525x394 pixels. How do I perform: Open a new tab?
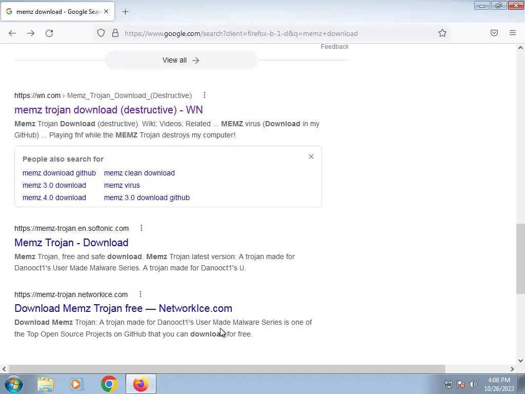click(125, 12)
